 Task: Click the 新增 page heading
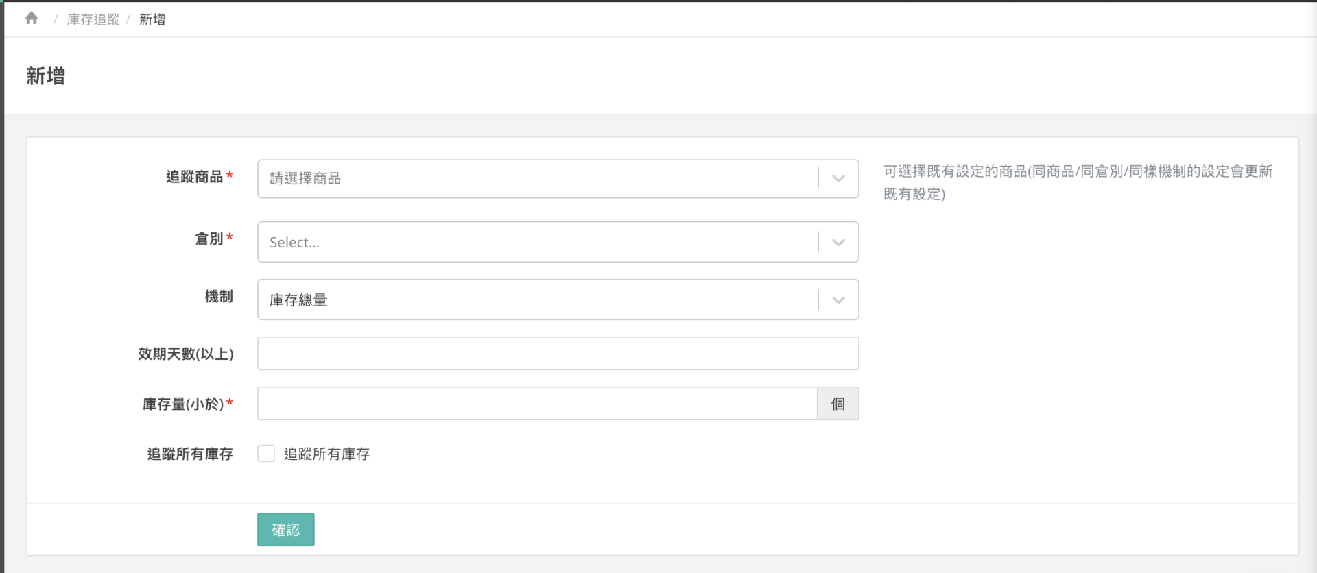pos(45,75)
